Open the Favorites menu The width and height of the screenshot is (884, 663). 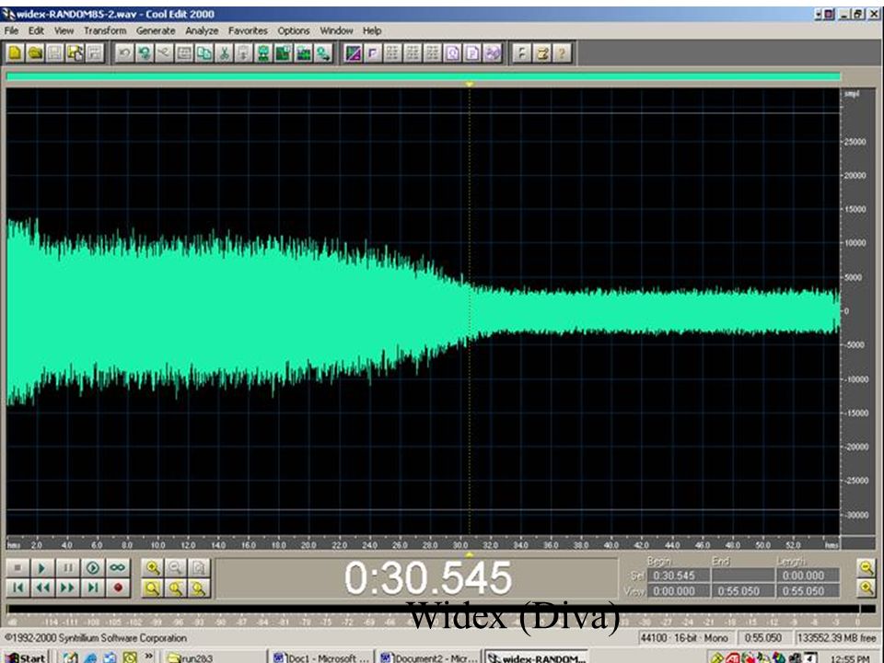pyautogui.click(x=248, y=30)
